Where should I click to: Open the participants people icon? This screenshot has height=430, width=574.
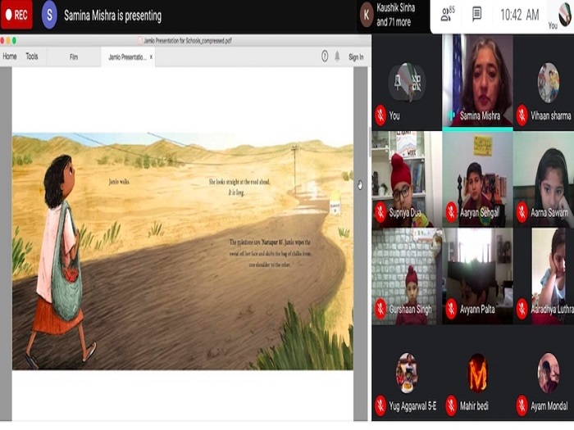pyautogui.click(x=448, y=14)
